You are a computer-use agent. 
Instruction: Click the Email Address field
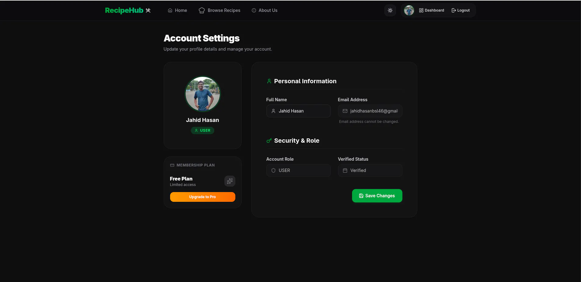tap(370, 111)
